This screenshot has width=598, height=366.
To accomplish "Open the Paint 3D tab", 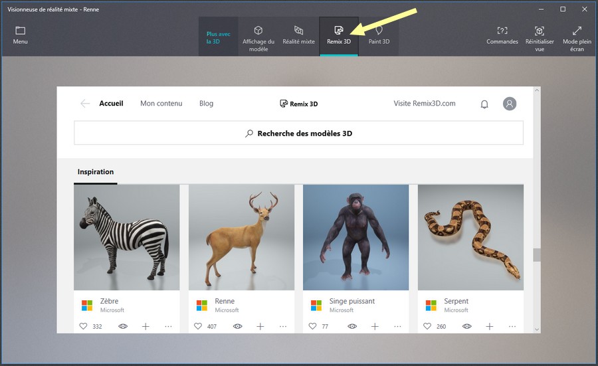I will [x=379, y=35].
